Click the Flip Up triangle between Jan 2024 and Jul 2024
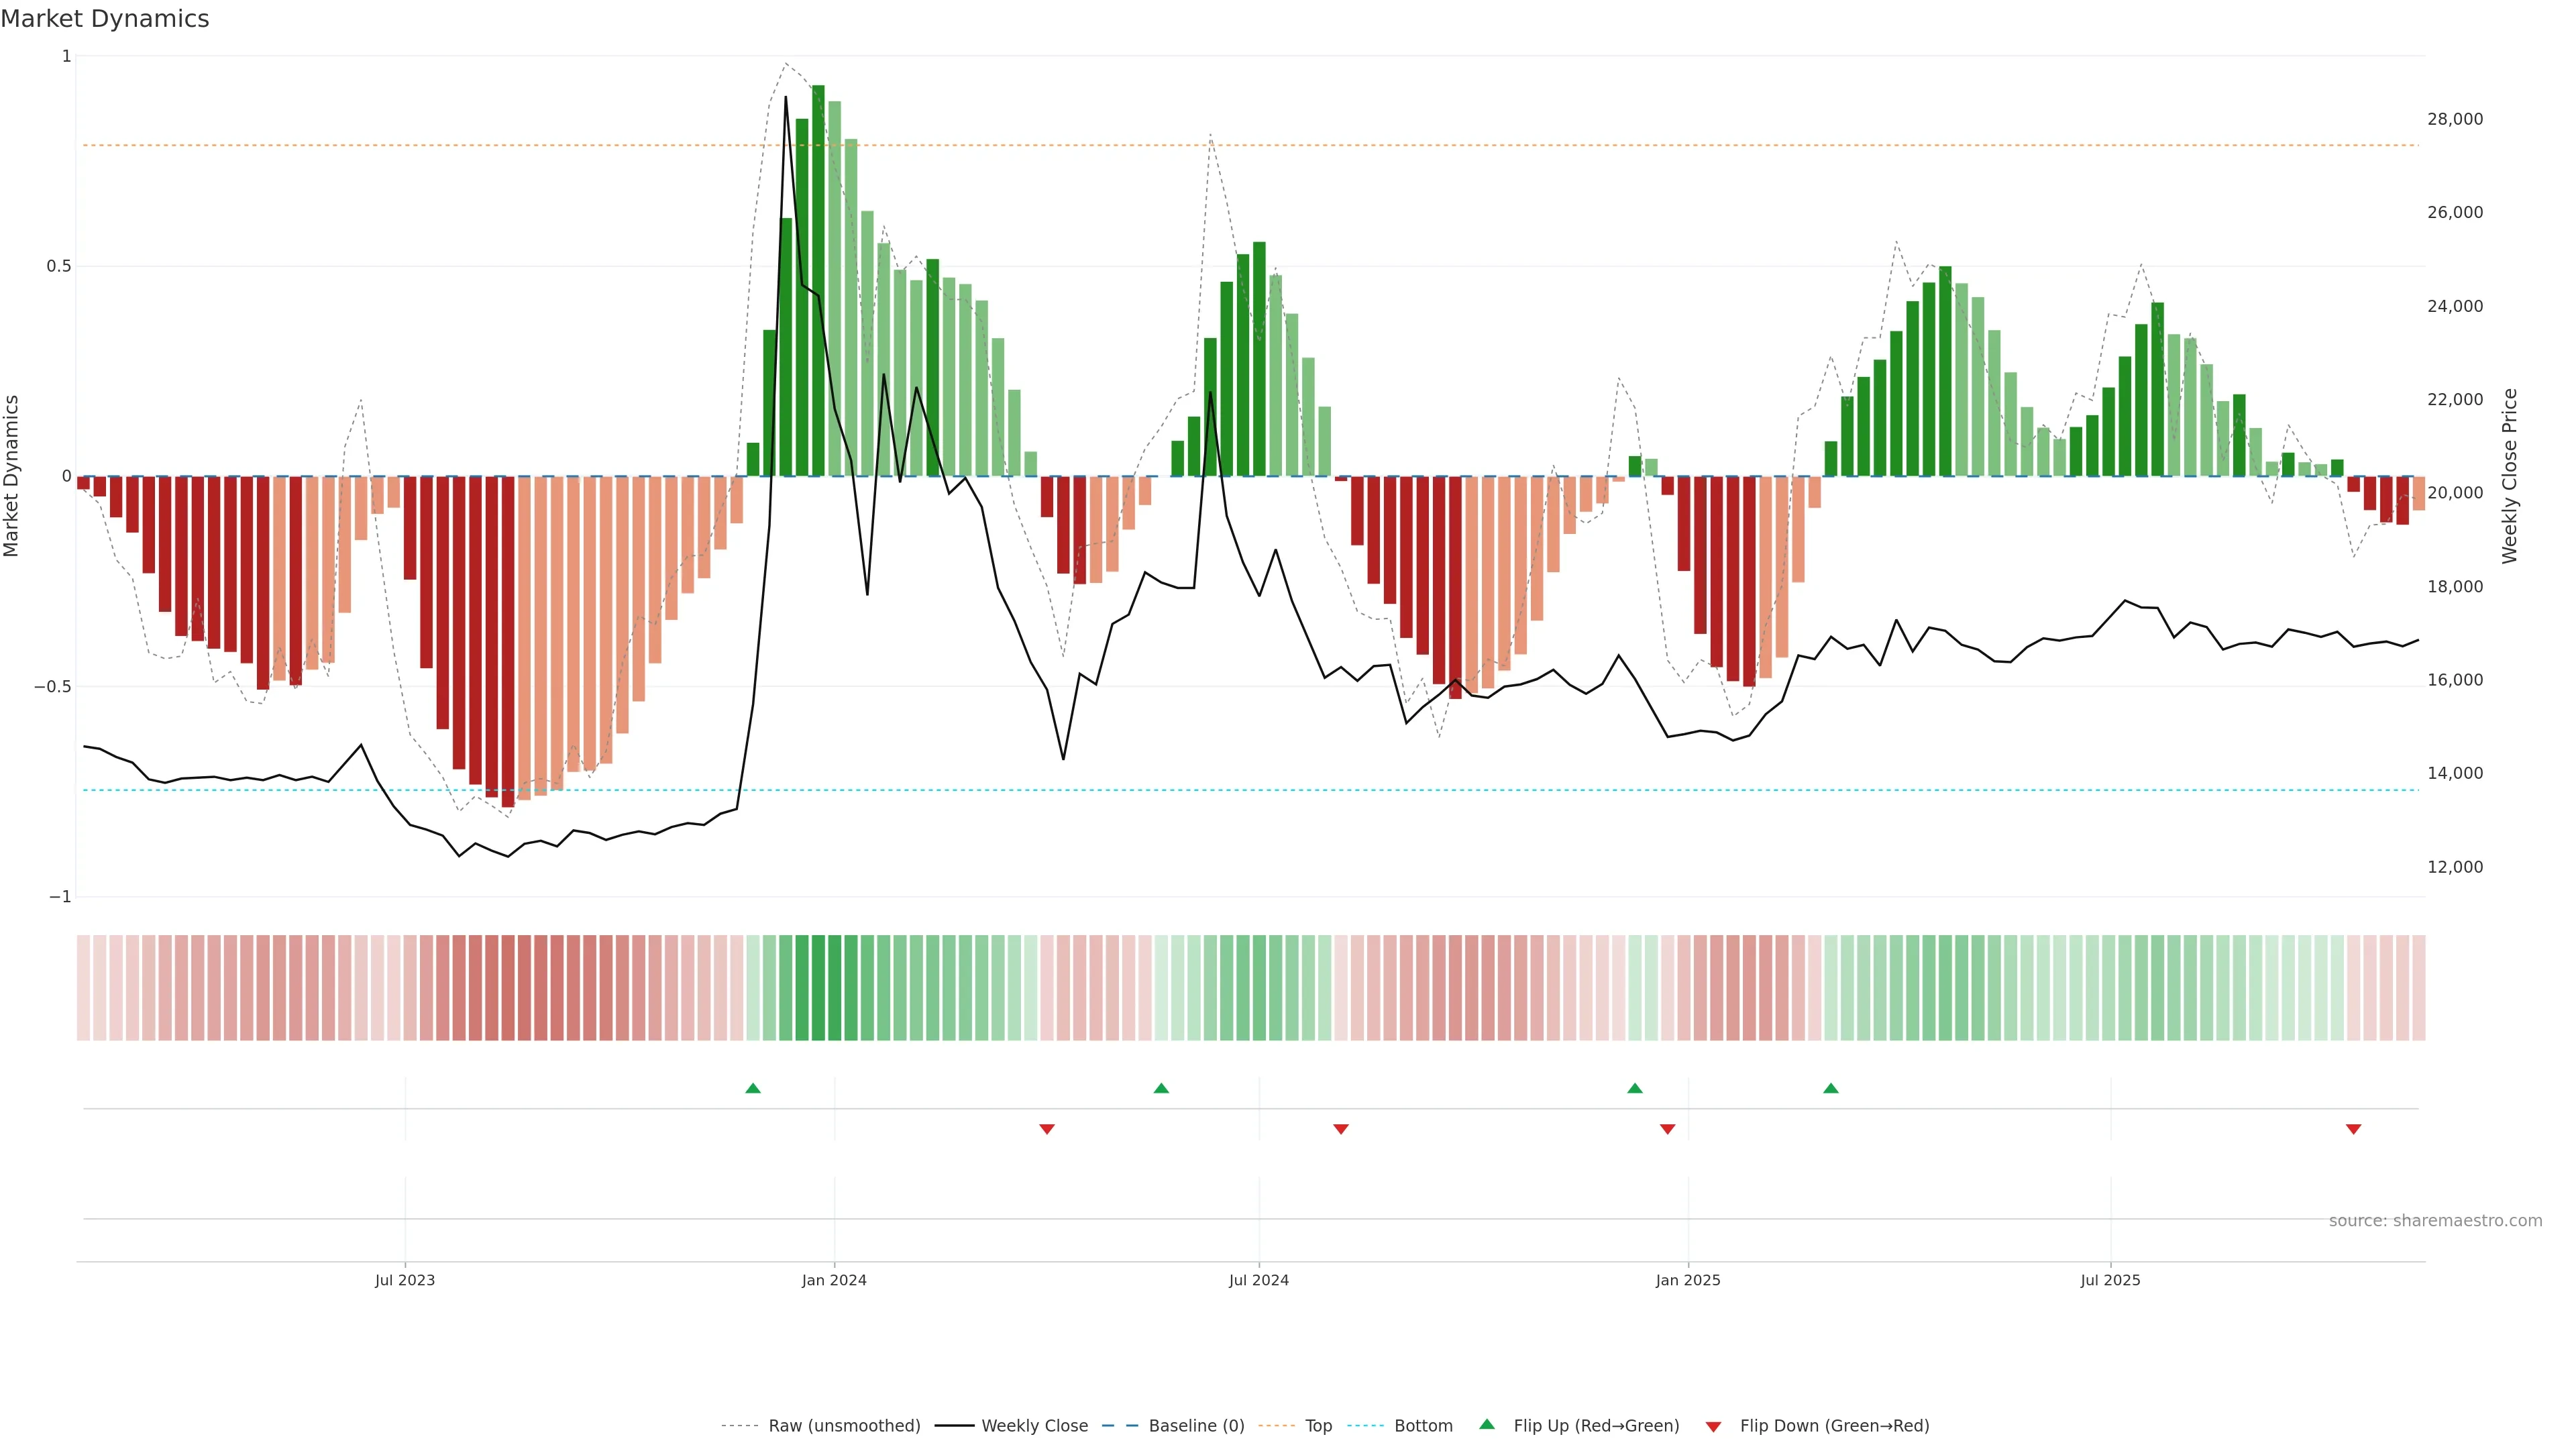The width and height of the screenshot is (2576, 1449). [x=1161, y=1088]
